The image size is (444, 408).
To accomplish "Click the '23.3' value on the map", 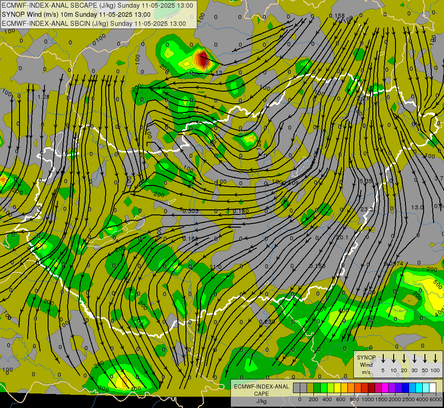I will (367, 209).
